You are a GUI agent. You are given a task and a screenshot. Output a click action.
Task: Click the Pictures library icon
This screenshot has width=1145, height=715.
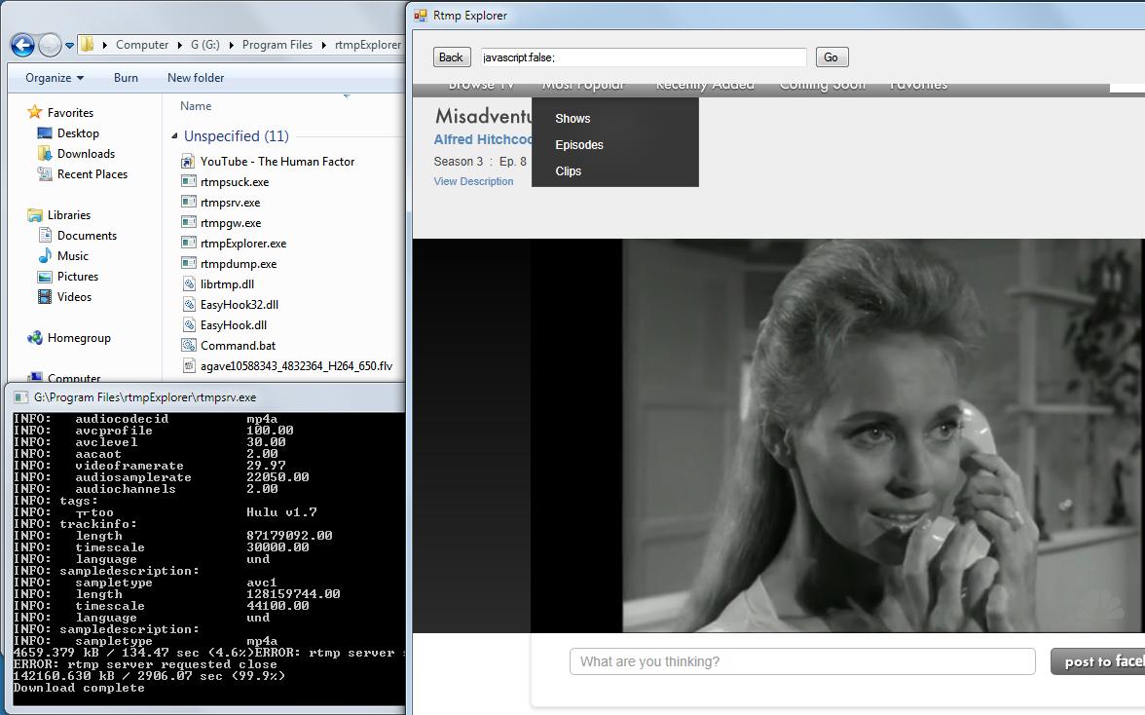click(x=45, y=276)
